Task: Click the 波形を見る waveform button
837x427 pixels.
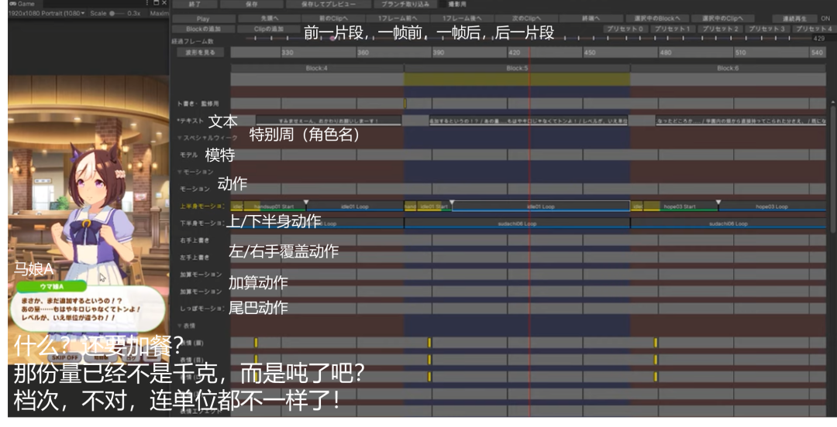Action: pos(200,53)
